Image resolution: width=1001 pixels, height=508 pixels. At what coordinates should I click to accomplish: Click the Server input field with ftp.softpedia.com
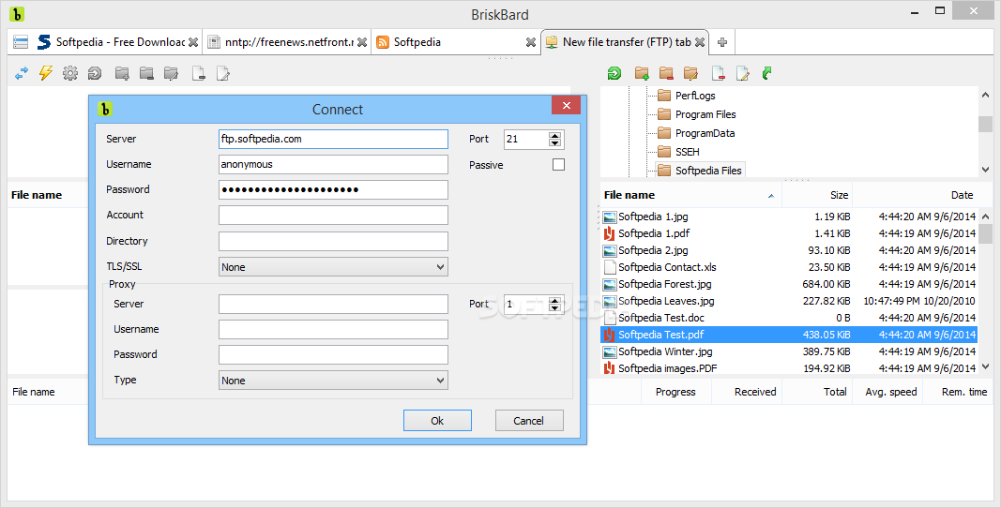tap(333, 139)
